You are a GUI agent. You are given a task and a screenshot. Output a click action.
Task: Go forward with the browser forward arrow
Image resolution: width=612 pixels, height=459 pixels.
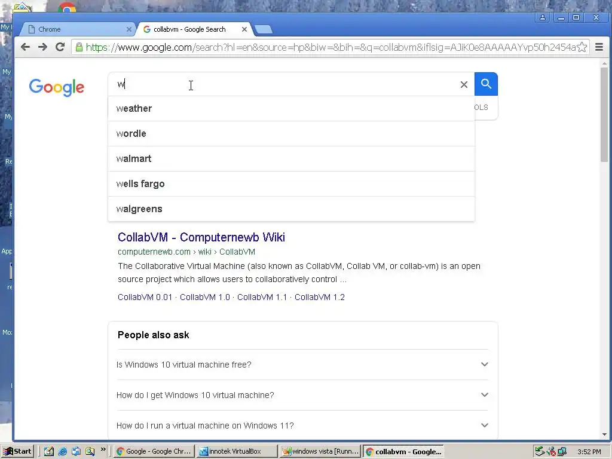coord(42,47)
